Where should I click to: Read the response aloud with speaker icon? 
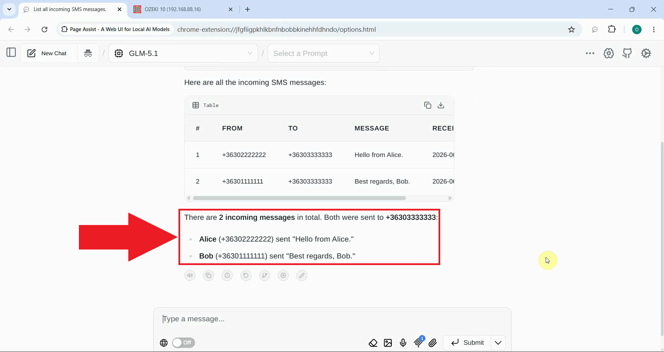(190, 275)
